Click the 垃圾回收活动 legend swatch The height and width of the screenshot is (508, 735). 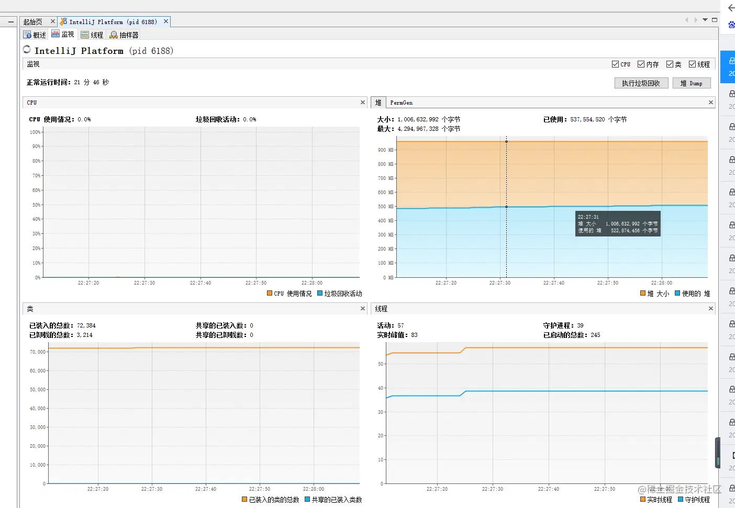tap(320, 293)
